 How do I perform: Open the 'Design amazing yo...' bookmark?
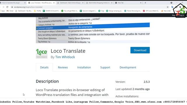(114, 11)
